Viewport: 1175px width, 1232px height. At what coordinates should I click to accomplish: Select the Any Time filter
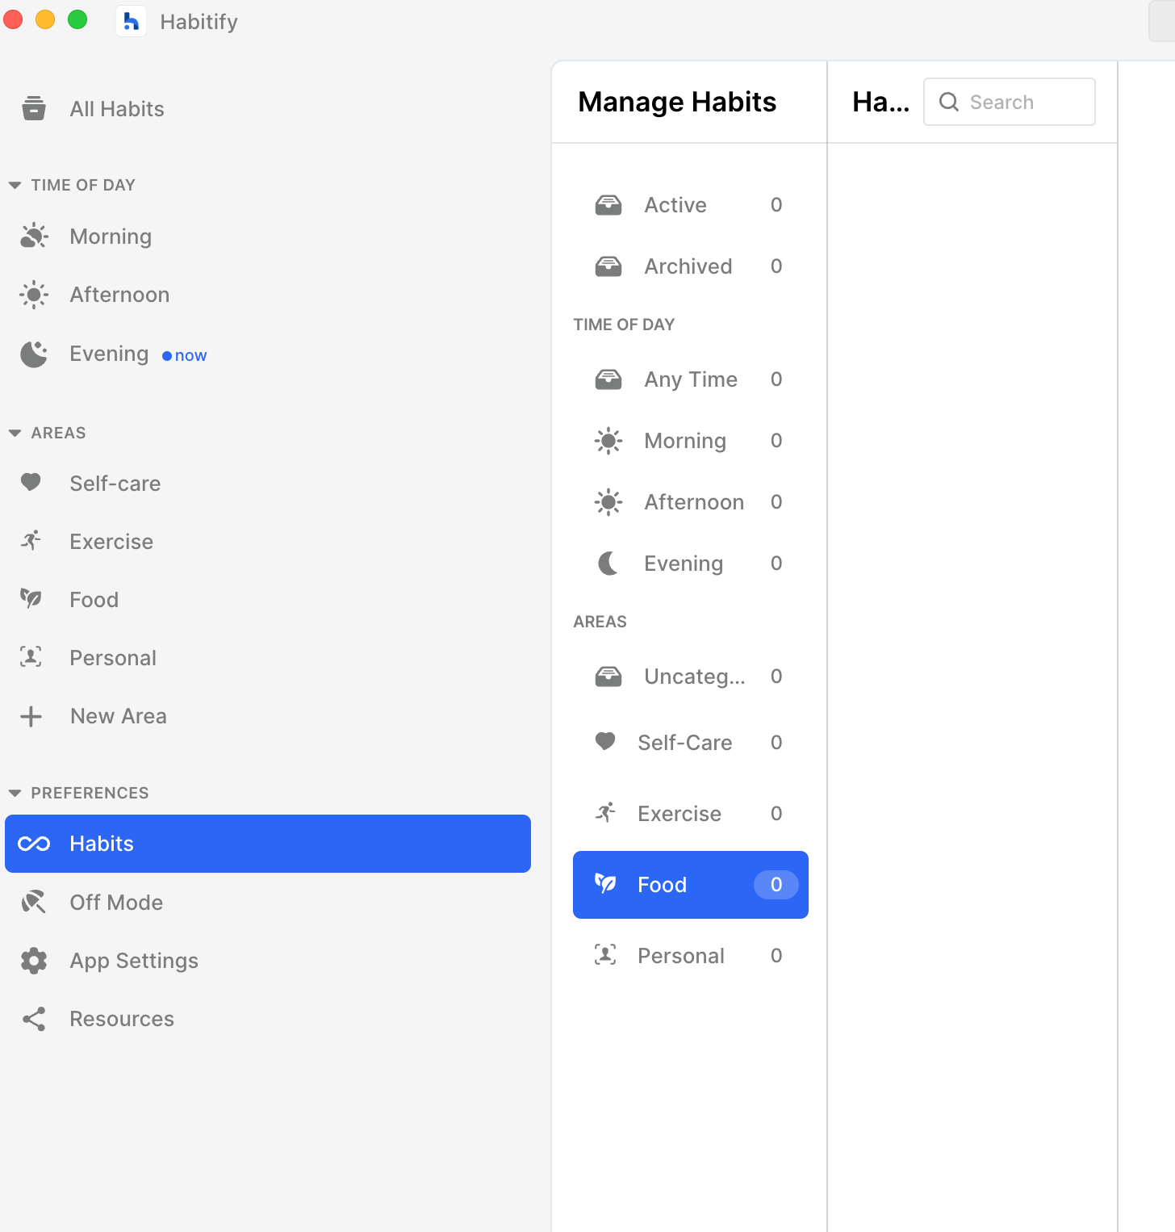691,379
